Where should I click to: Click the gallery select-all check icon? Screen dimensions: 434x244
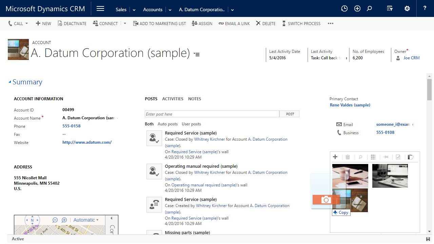398,157
